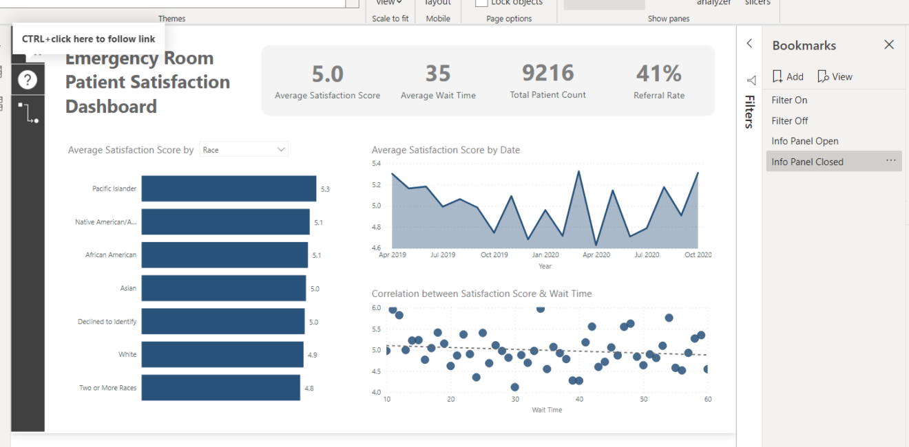Open the Help question-mark icon in the sidebar
Viewport: 909px width, 447px height.
28,79
